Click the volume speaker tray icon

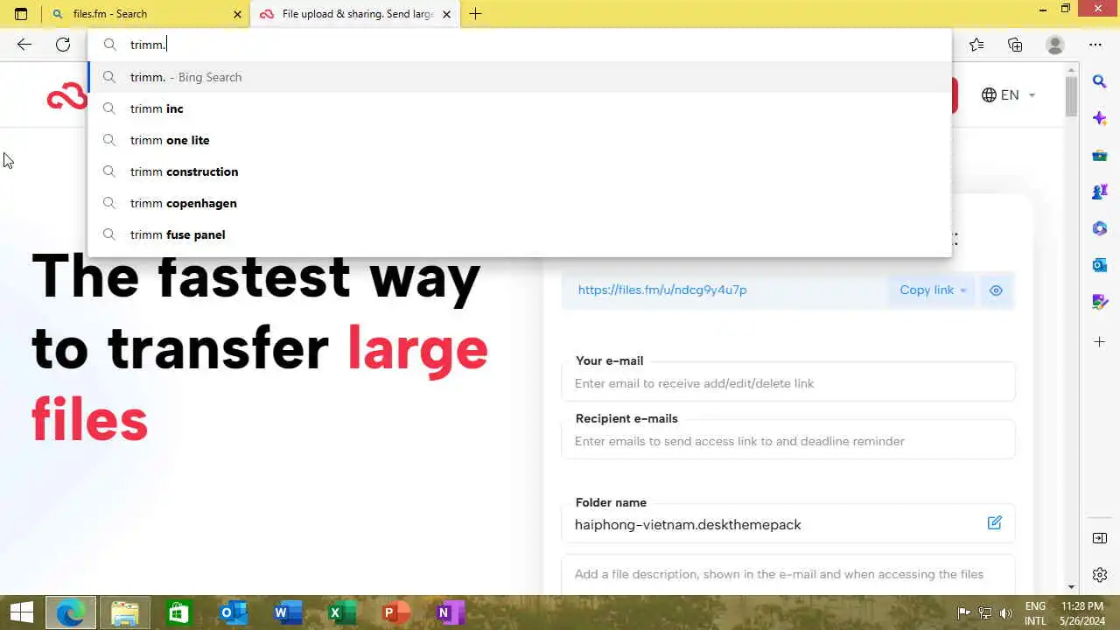tap(1006, 613)
